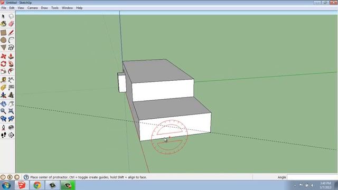Open the status bar help question-mark icon

pos(26,177)
